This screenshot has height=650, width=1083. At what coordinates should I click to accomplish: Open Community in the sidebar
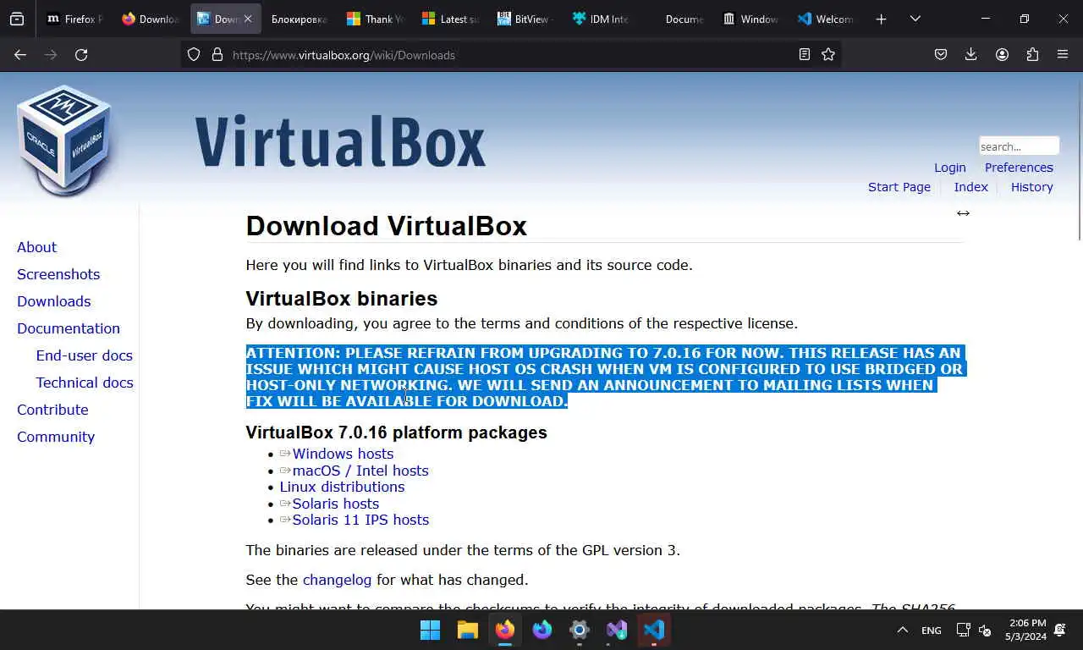click(56, 437)
